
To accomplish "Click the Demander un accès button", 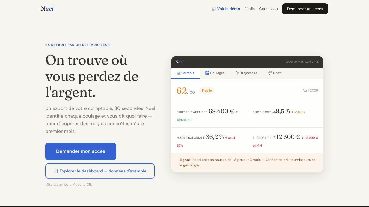I will [305, 9].
